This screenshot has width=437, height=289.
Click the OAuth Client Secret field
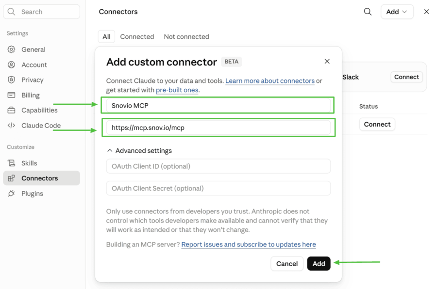218,188
